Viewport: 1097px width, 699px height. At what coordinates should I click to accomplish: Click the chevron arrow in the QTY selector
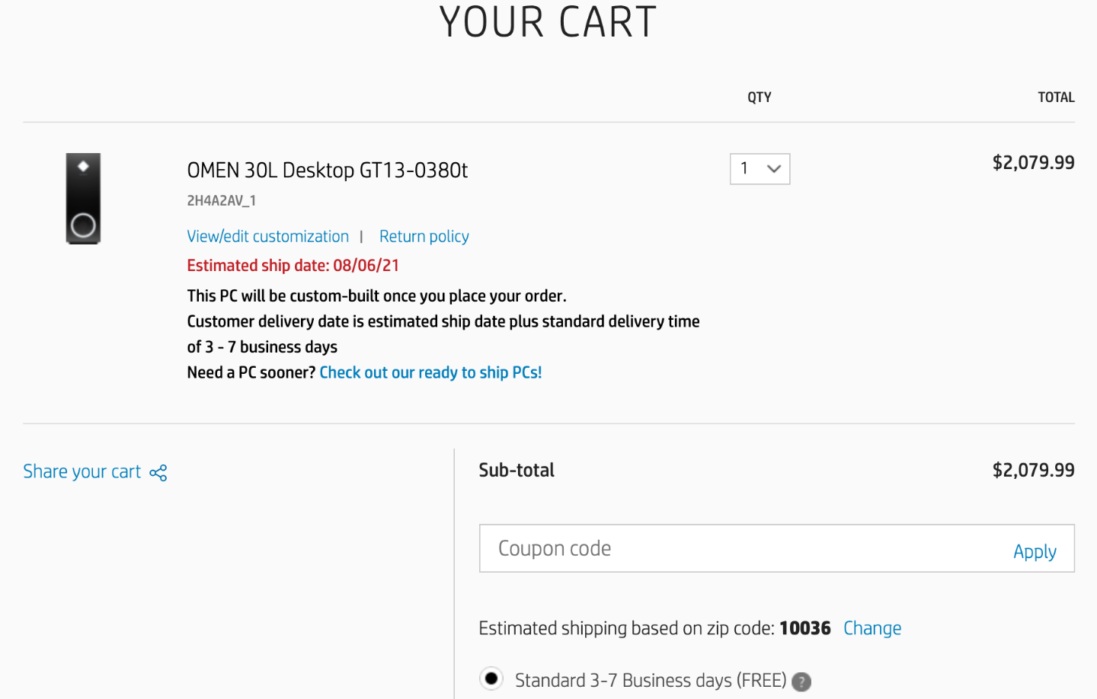coord(774,169)
